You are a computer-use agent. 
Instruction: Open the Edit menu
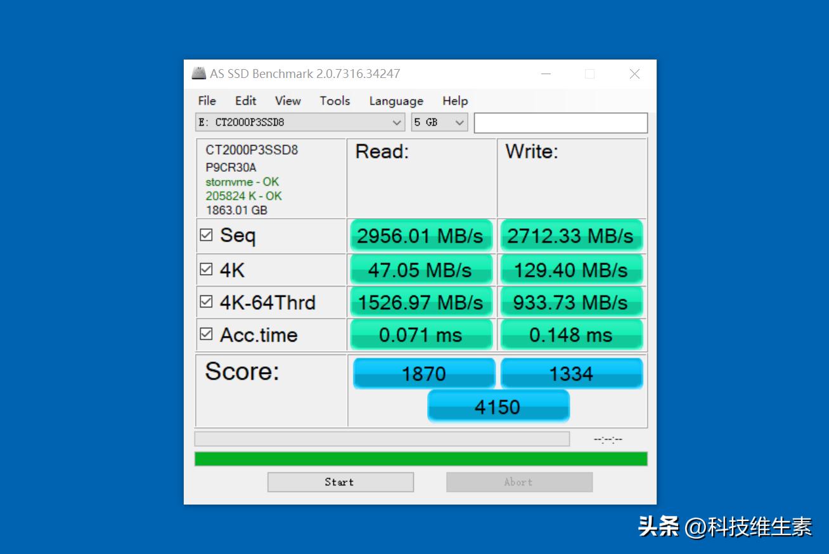pyautogui.click(x=245, y=101)
